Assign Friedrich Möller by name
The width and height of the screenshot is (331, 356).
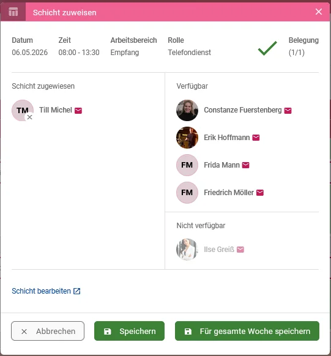coord(229,193)
